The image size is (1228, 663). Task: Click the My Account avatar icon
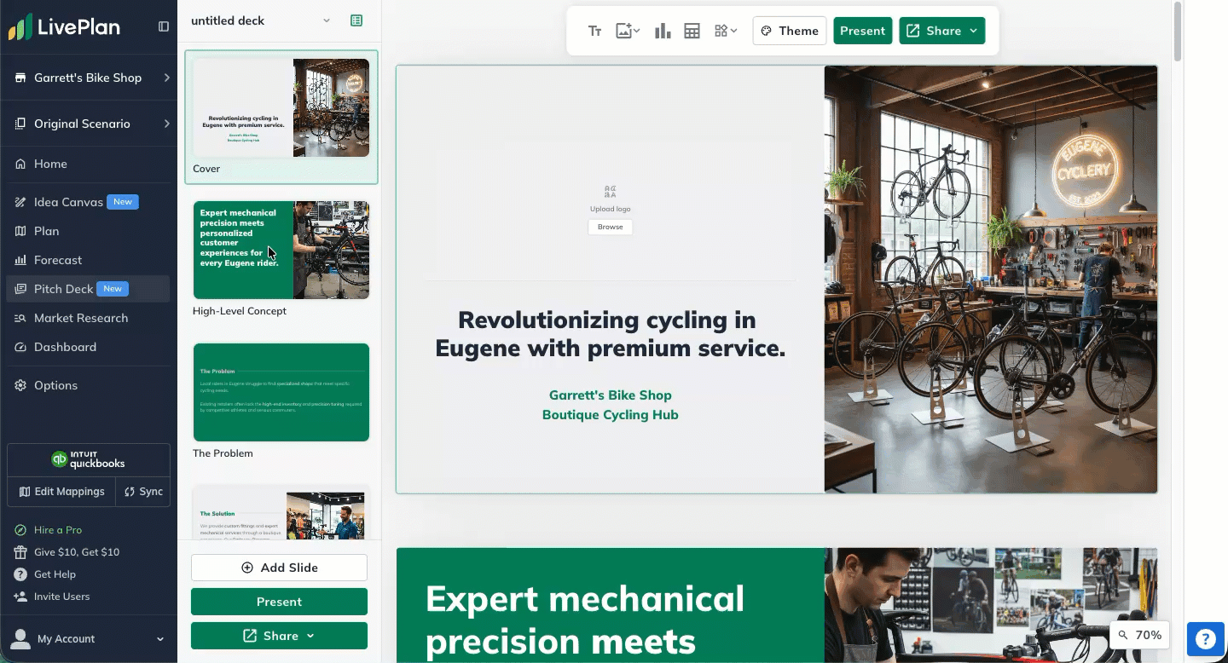(20, 638)
